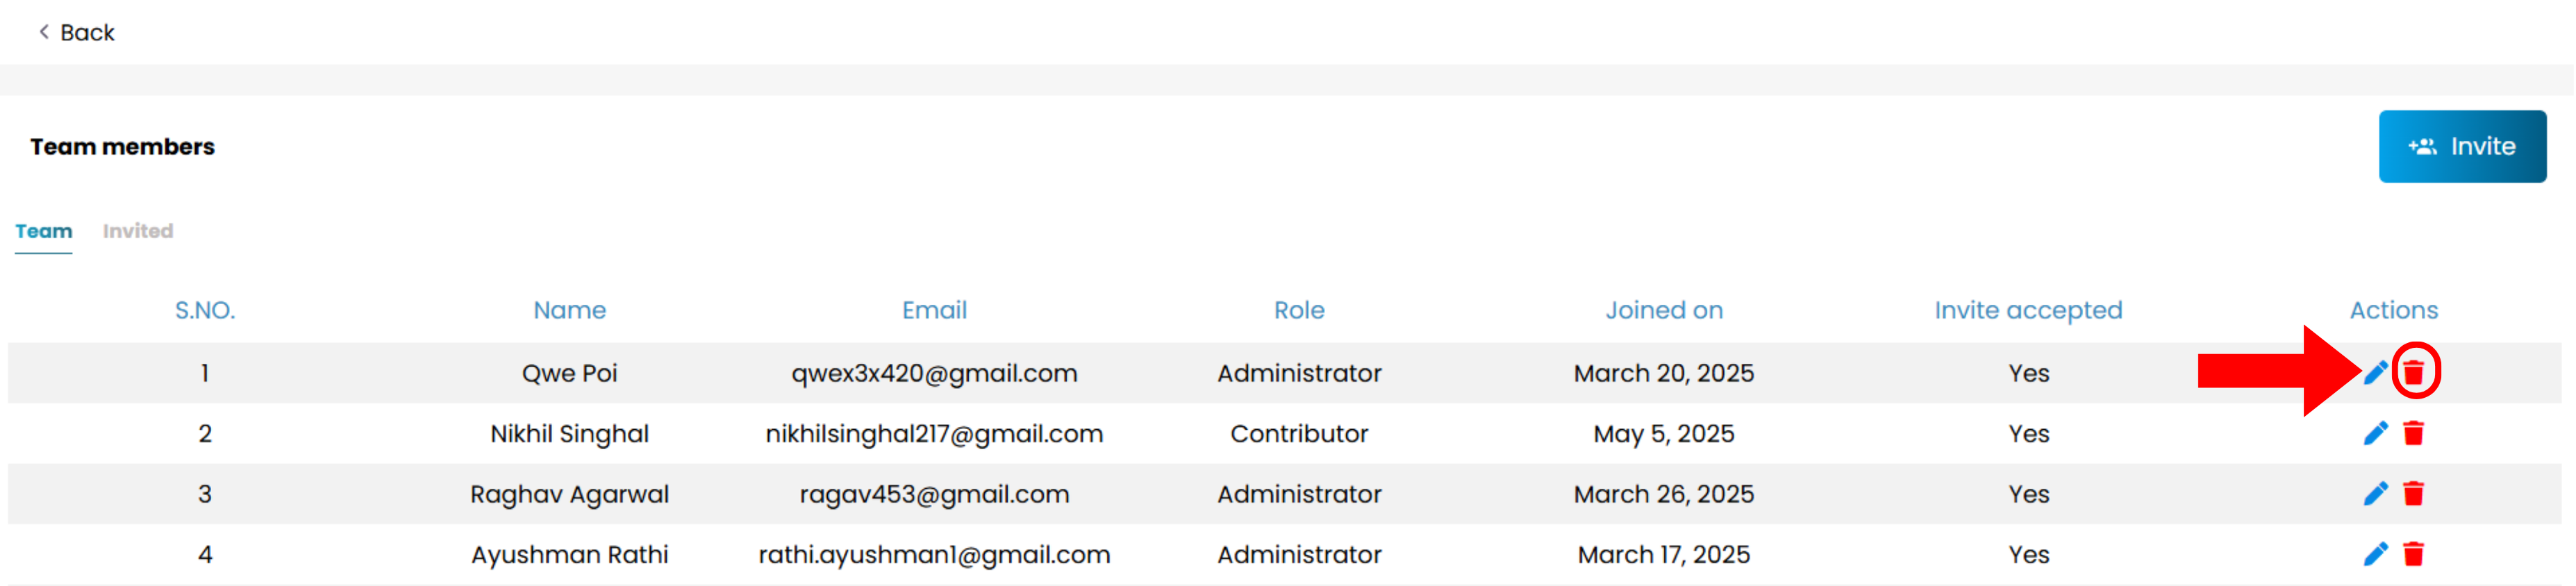Image resolution: width=2576 pixels, height=586 pixels.
Task: Remove Nikhil Singhal using trash icon
Action: point(2413,433)
